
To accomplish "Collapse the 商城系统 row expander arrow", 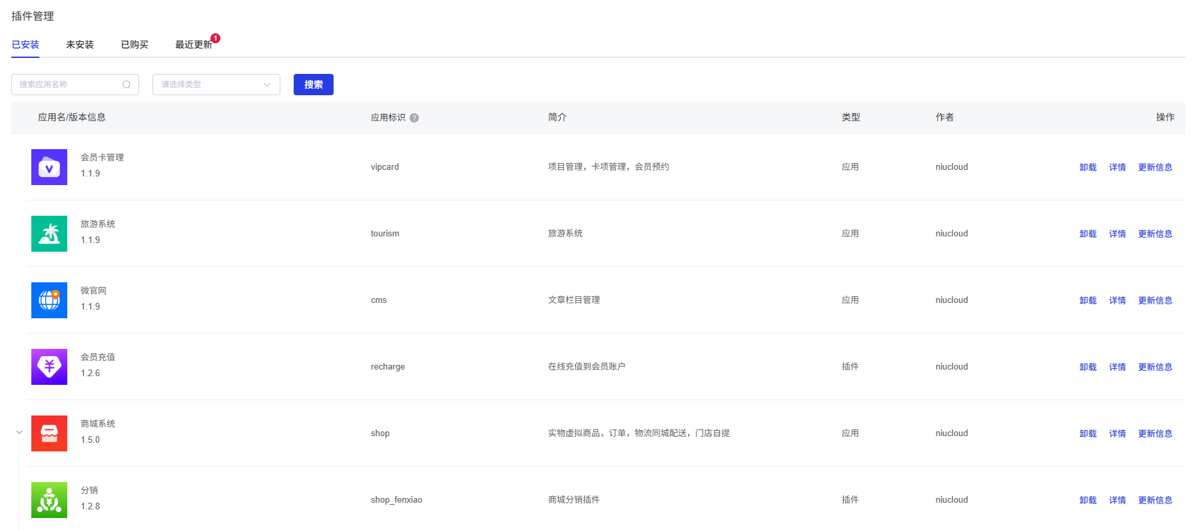I will [x=19, y=432].
